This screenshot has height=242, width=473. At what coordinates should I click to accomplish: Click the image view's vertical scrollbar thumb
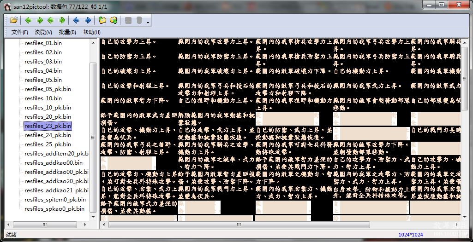(x=465, y=79)
